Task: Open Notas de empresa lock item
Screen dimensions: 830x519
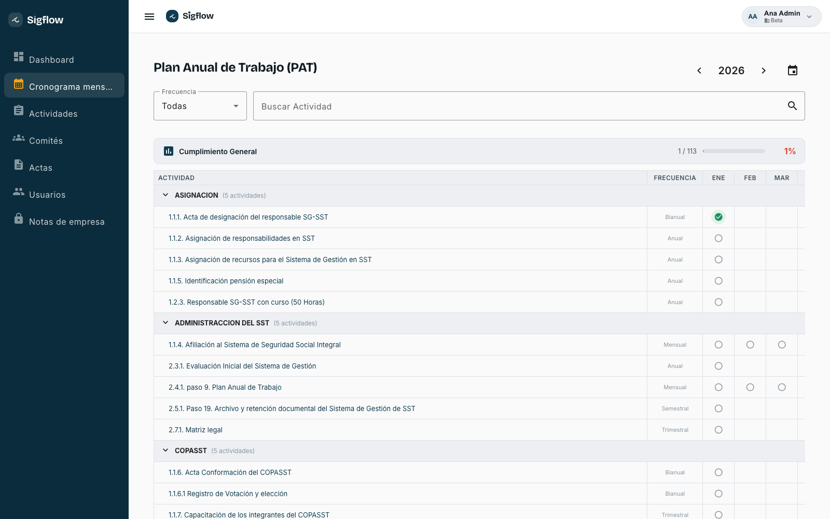Action: (x=64, y=221)
